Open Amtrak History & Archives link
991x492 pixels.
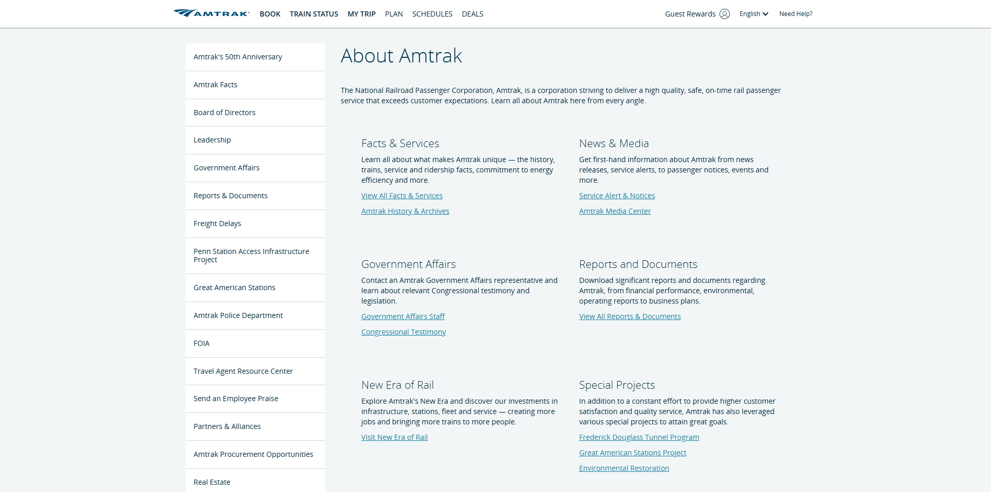[405, 211]
